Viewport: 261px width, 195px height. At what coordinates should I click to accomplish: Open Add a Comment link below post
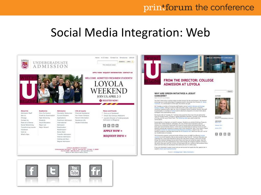189,152
